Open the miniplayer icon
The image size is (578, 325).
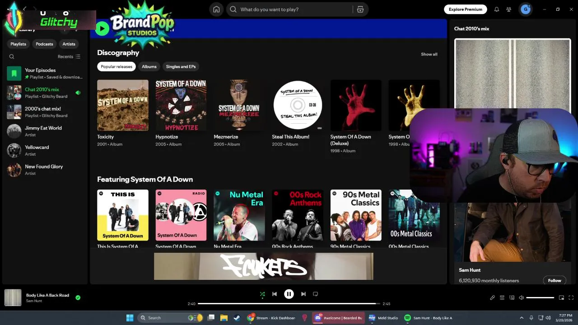[561, 297]
